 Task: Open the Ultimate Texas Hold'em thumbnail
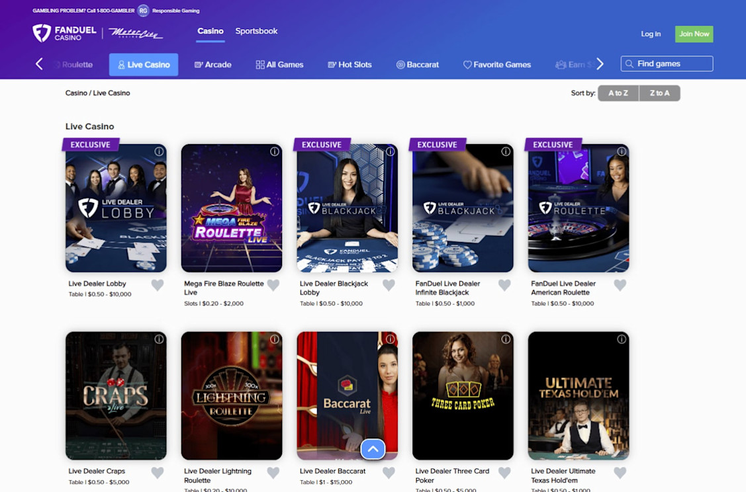579,396
